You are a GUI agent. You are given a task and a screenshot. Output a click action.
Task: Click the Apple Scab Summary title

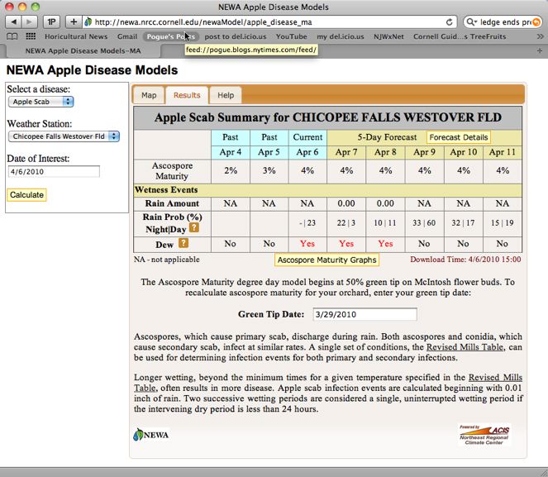click(x=328, y=117)
